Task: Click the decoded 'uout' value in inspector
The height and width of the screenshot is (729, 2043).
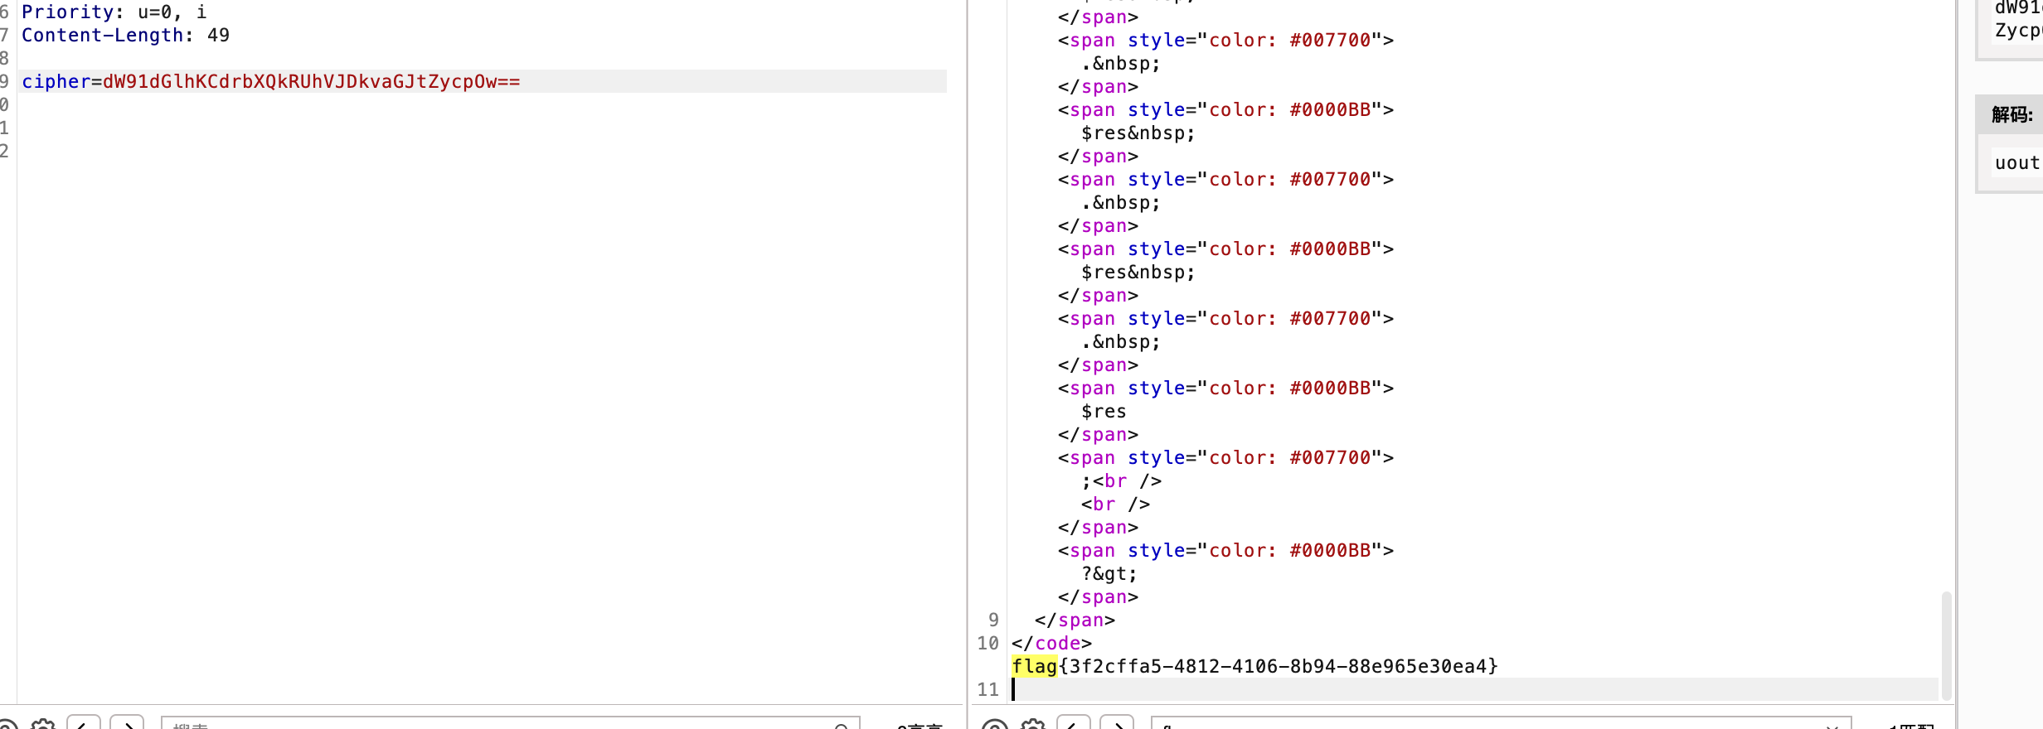Action: [2016, 162]
